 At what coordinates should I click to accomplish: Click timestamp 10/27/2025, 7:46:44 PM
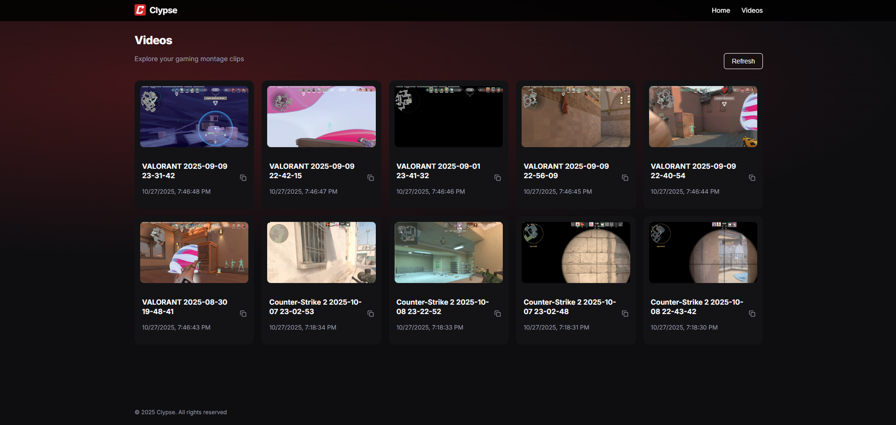(685, 192)
